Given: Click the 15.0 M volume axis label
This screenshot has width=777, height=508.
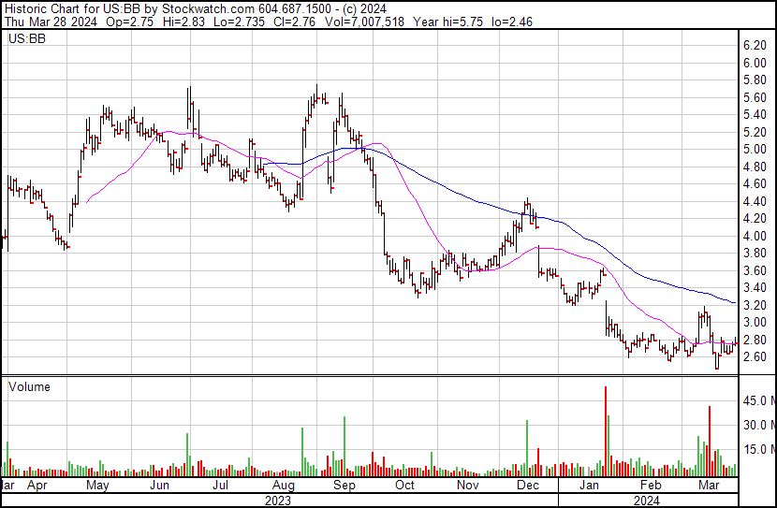Looking at the screenshot, I should point(758,450).
